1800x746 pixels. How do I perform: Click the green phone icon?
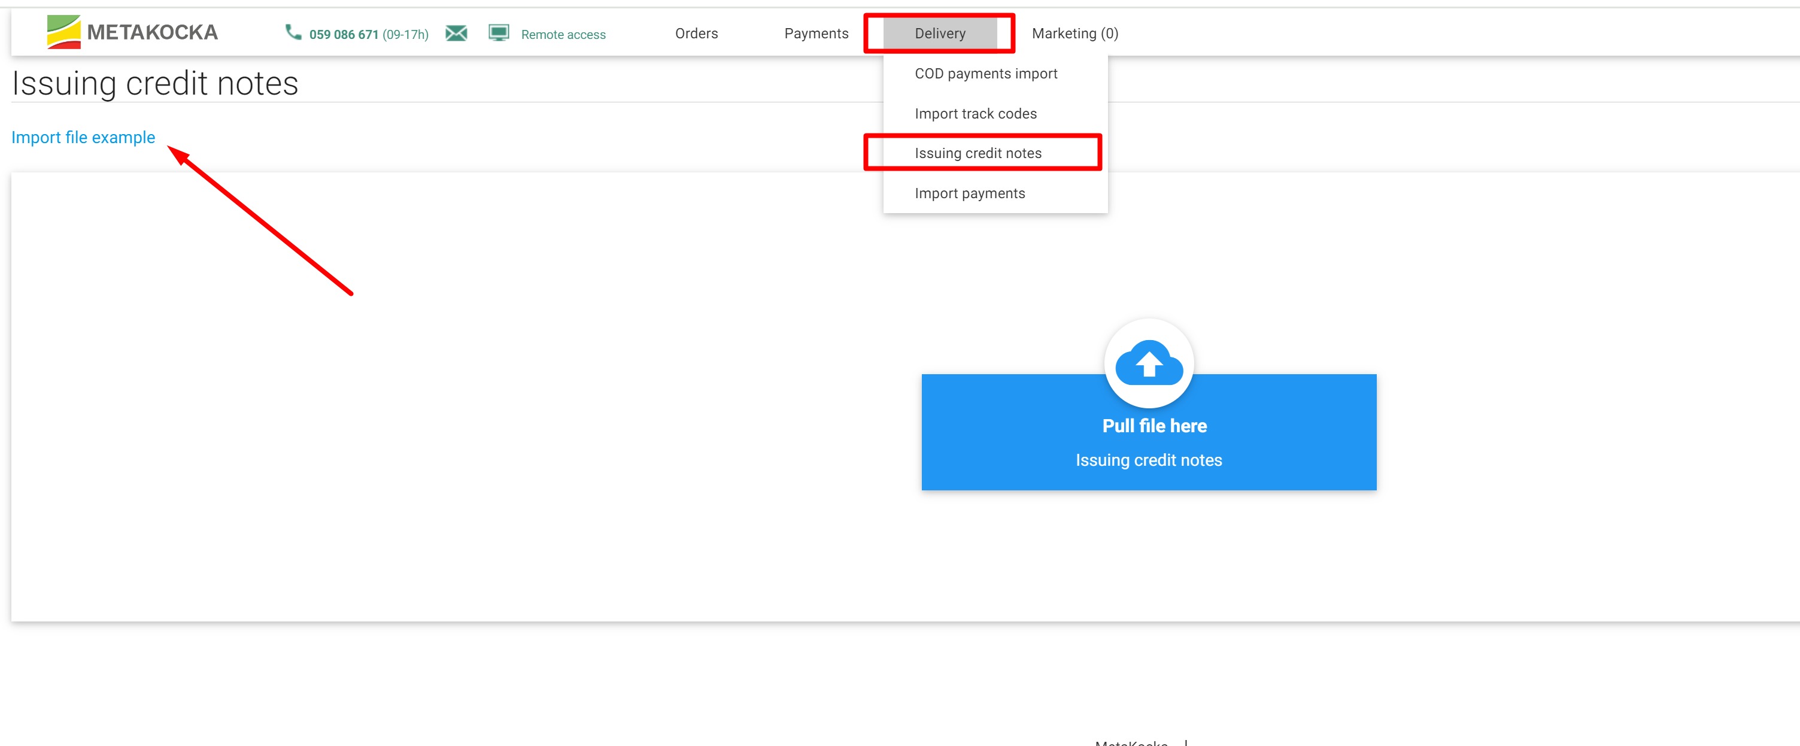pos(293,32)
